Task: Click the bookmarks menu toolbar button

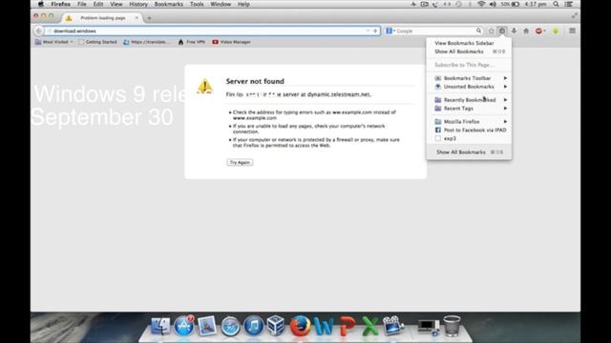Action: pos(502,30)
